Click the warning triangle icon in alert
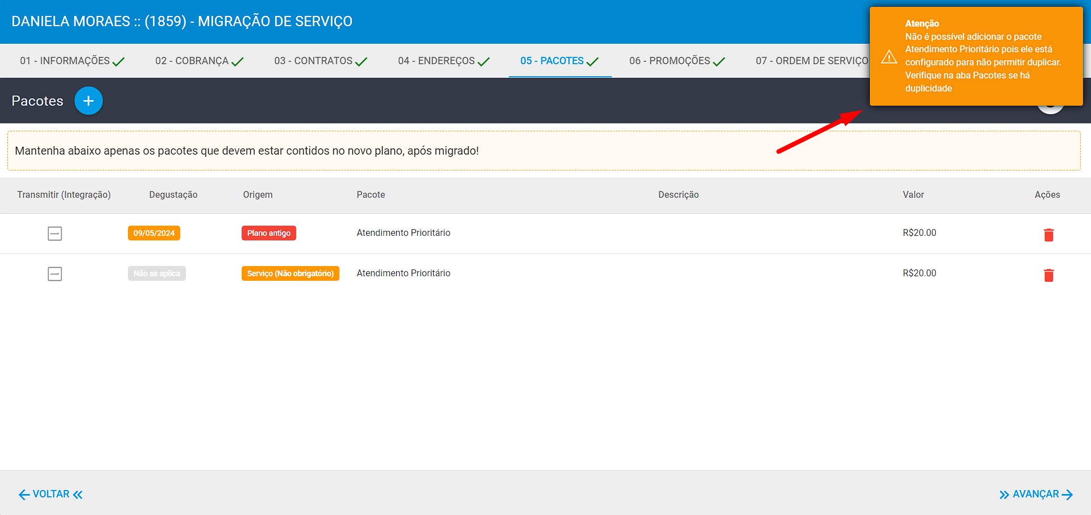 click(x=889, y=57)
